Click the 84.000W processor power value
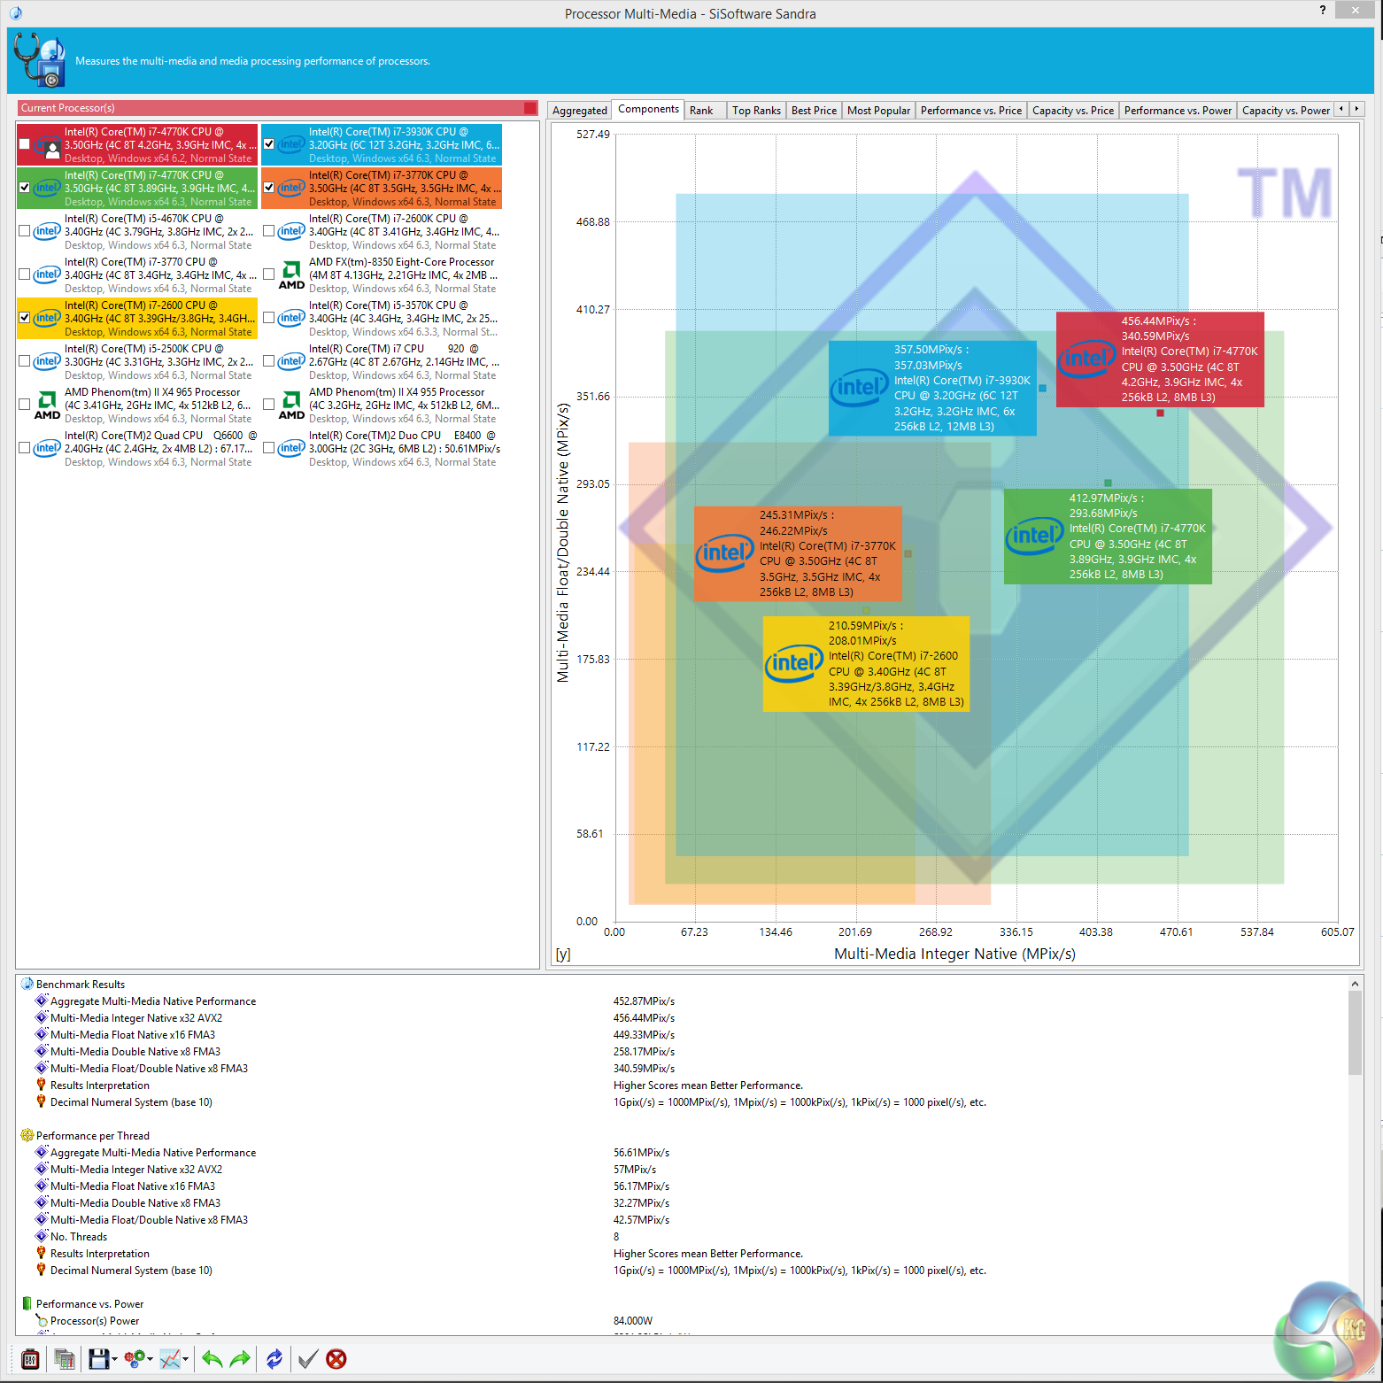The height and width of the screenshot is (1383, 1383). point(633,1320)
